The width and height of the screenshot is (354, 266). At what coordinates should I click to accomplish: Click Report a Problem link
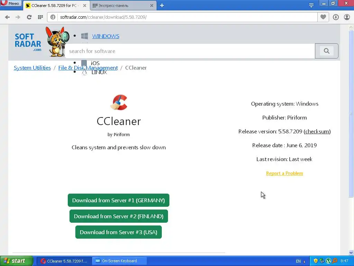click(x=285, y=173)
